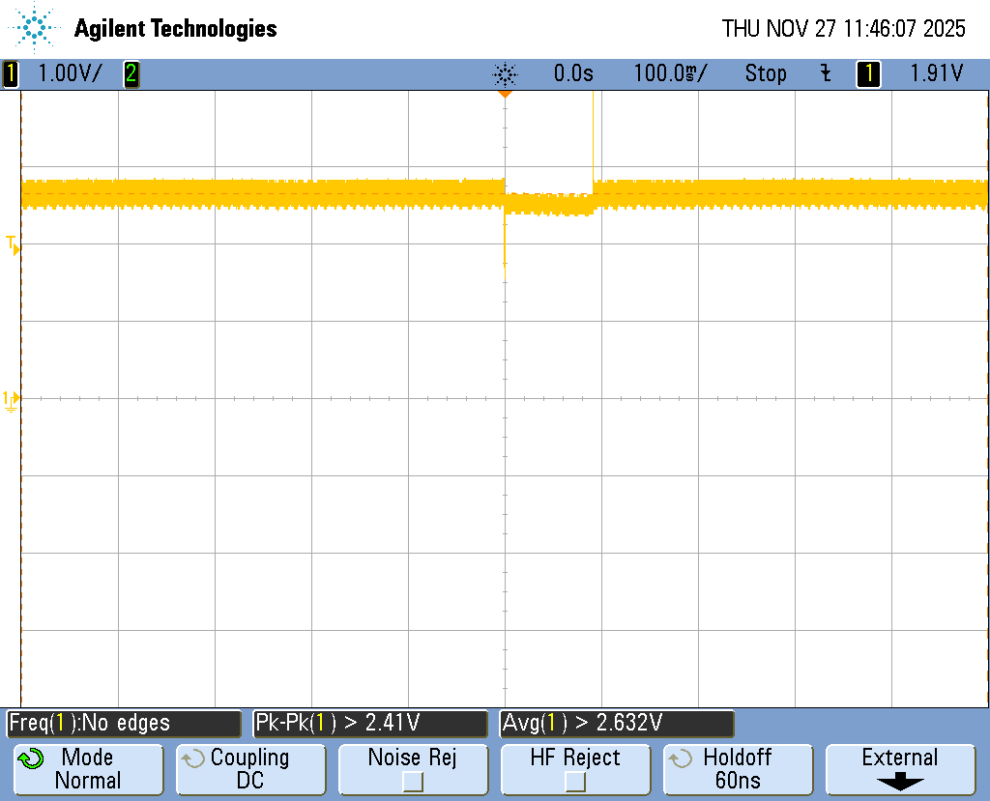Select the Pk-Pk(1) measurement readout
Viewport: 990px width, 801px height.
(369, 723)
